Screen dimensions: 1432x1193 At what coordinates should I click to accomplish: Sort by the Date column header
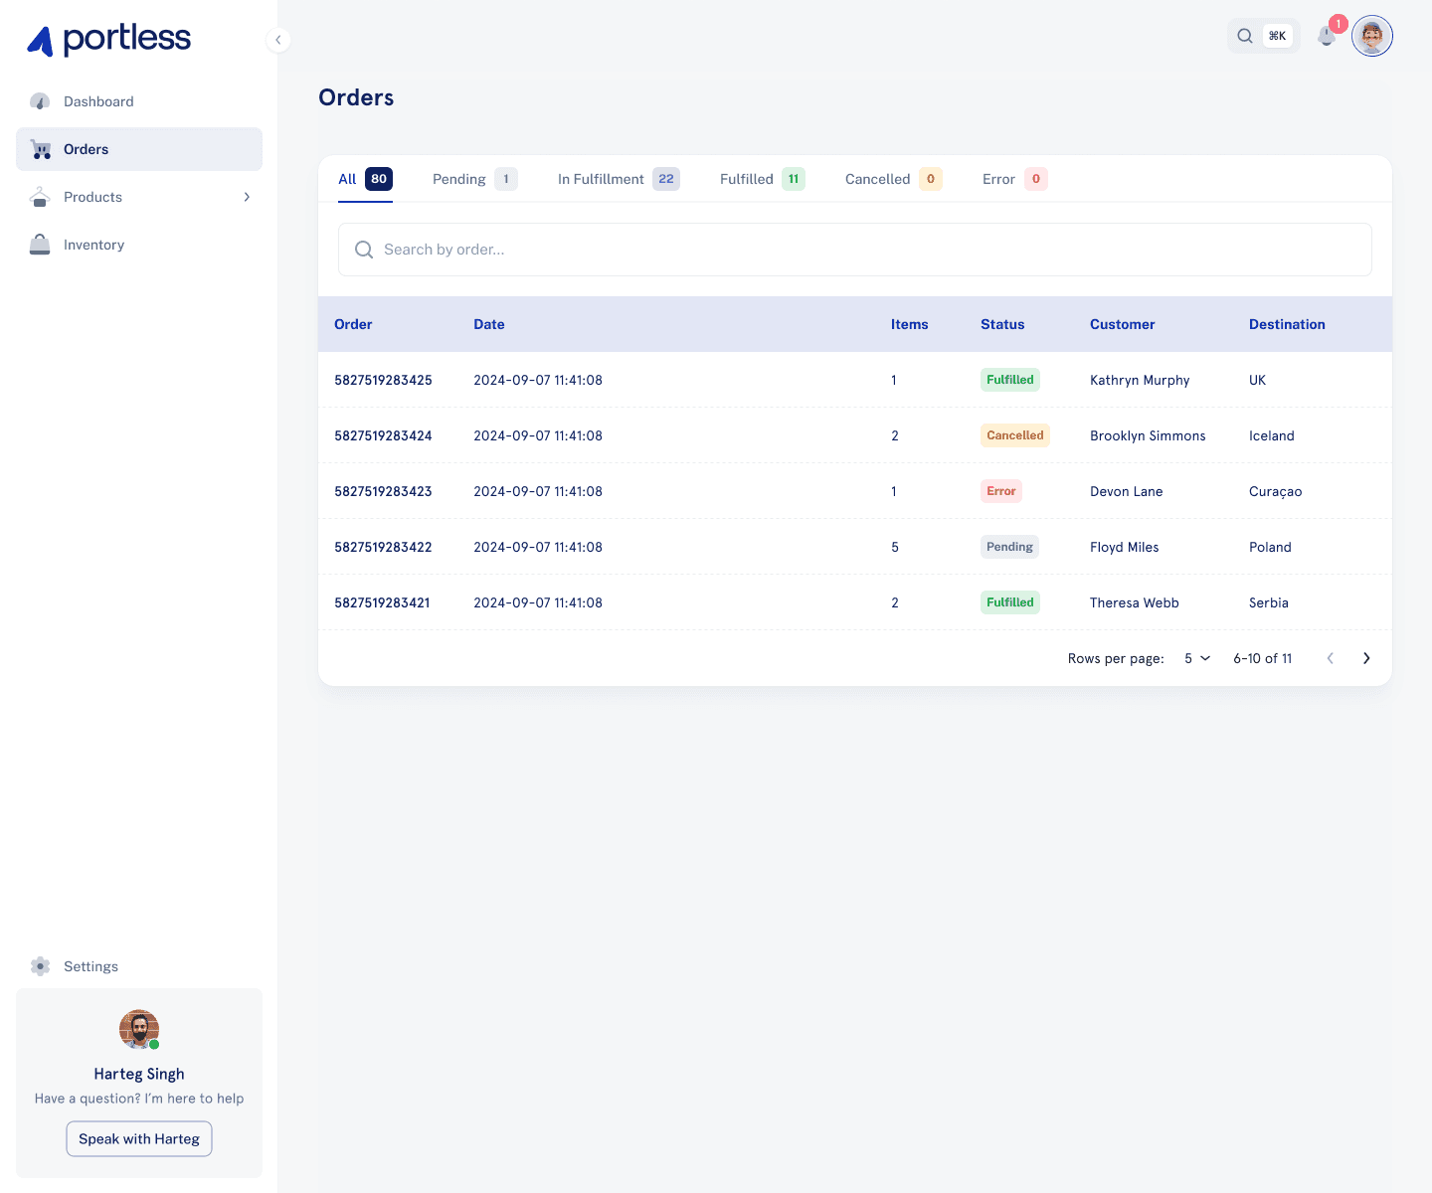tap(489, 324)
